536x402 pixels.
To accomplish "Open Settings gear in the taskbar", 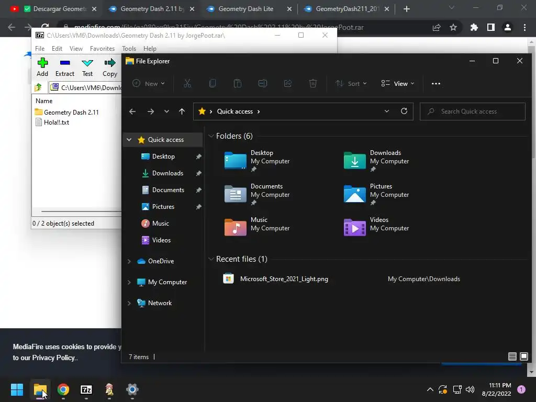I will (132, 389).
